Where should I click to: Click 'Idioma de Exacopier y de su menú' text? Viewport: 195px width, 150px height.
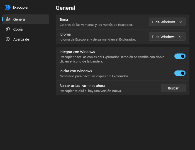(97, 39)
